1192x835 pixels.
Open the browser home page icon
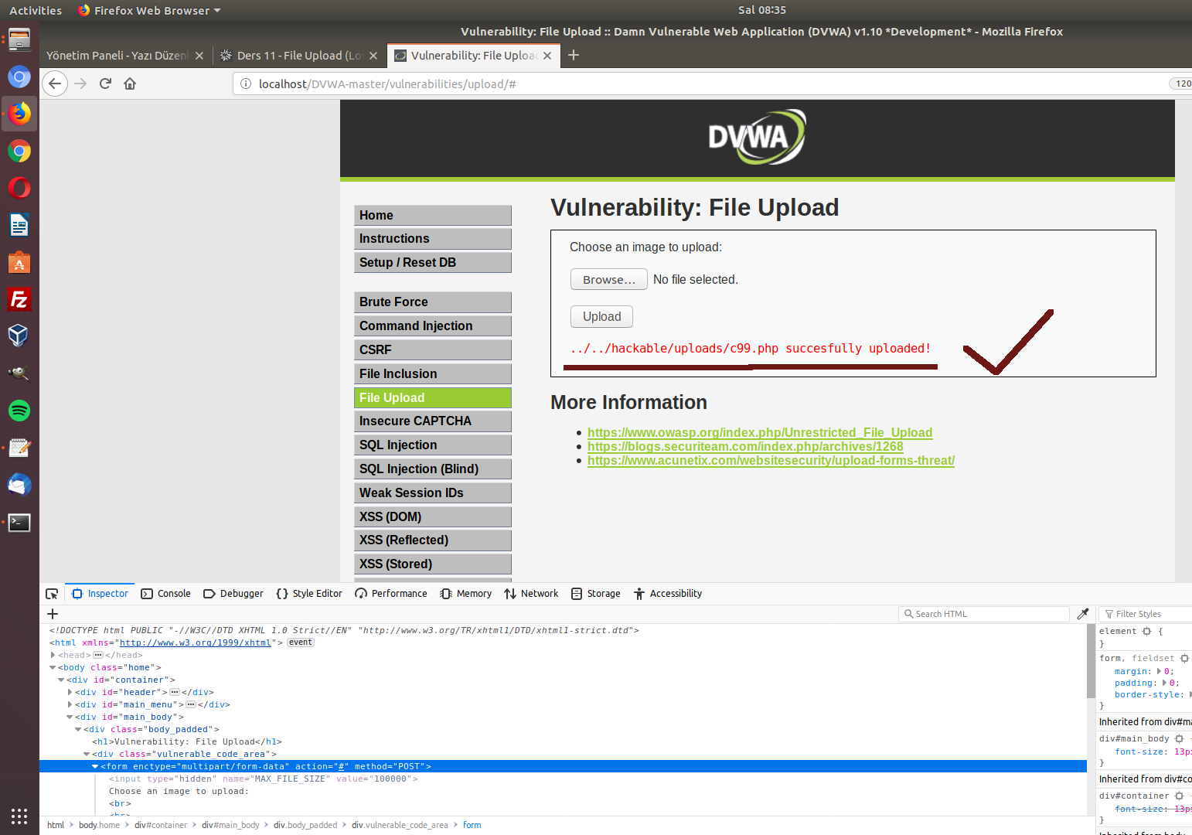pos(130,83)
